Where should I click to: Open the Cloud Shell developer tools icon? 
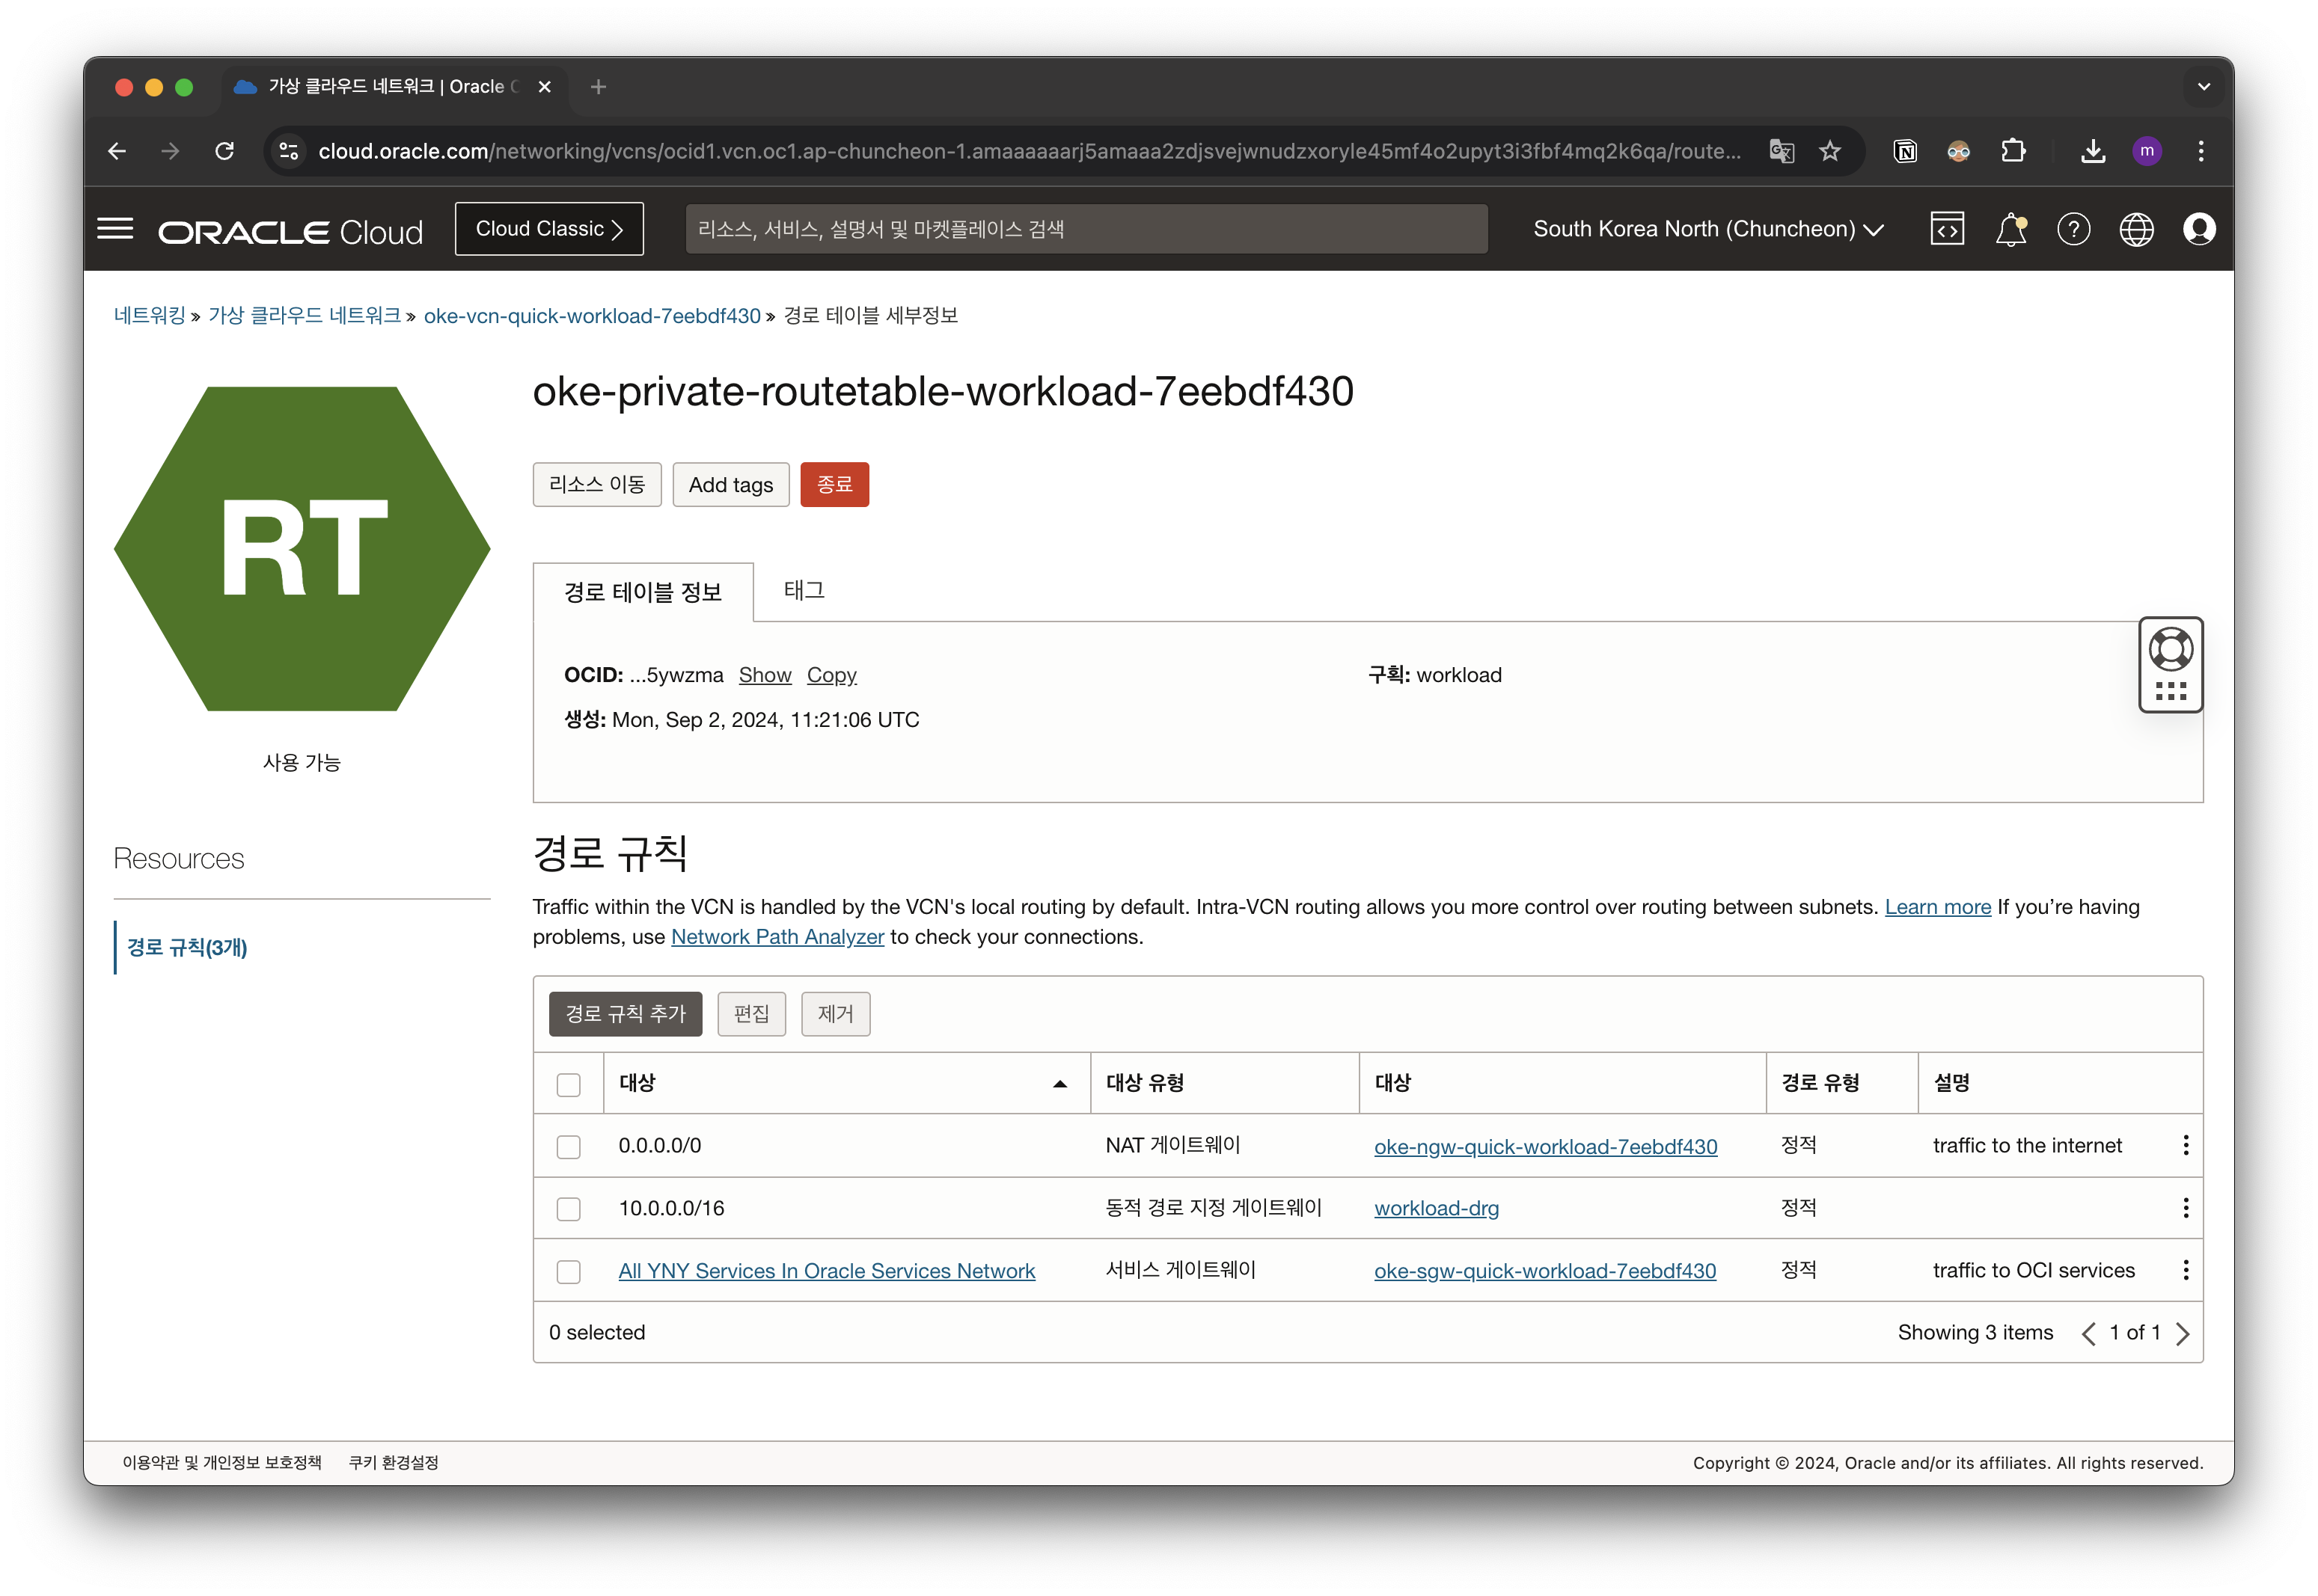1947,229
